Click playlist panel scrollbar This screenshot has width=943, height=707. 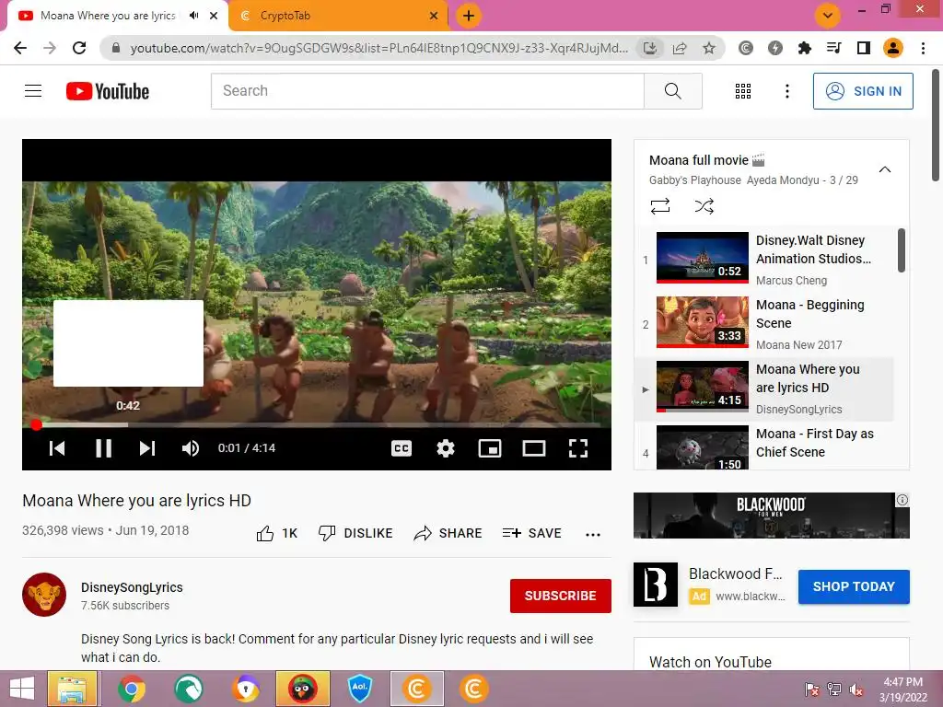coord(901,250)
